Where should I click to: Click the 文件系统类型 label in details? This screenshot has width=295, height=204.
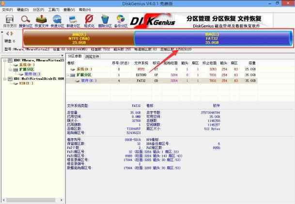(x=78, y=106)
